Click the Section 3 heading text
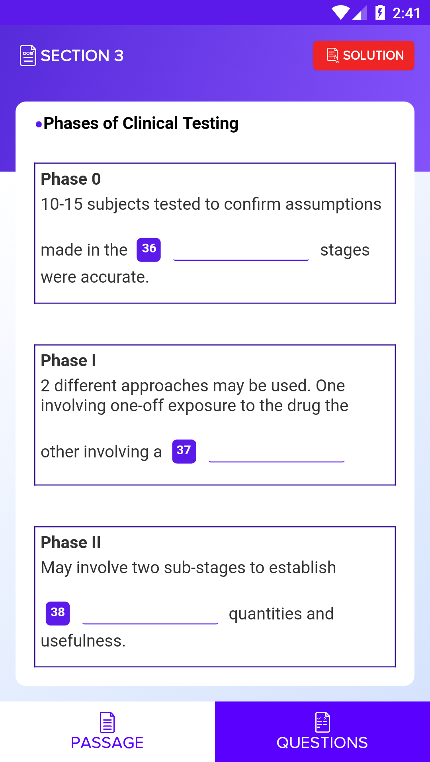 click(82, 56)
